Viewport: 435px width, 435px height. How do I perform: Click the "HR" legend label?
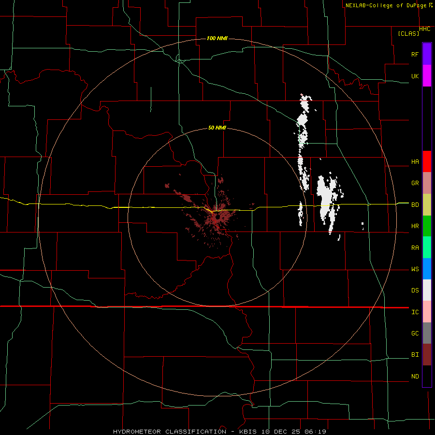(415, 226)
